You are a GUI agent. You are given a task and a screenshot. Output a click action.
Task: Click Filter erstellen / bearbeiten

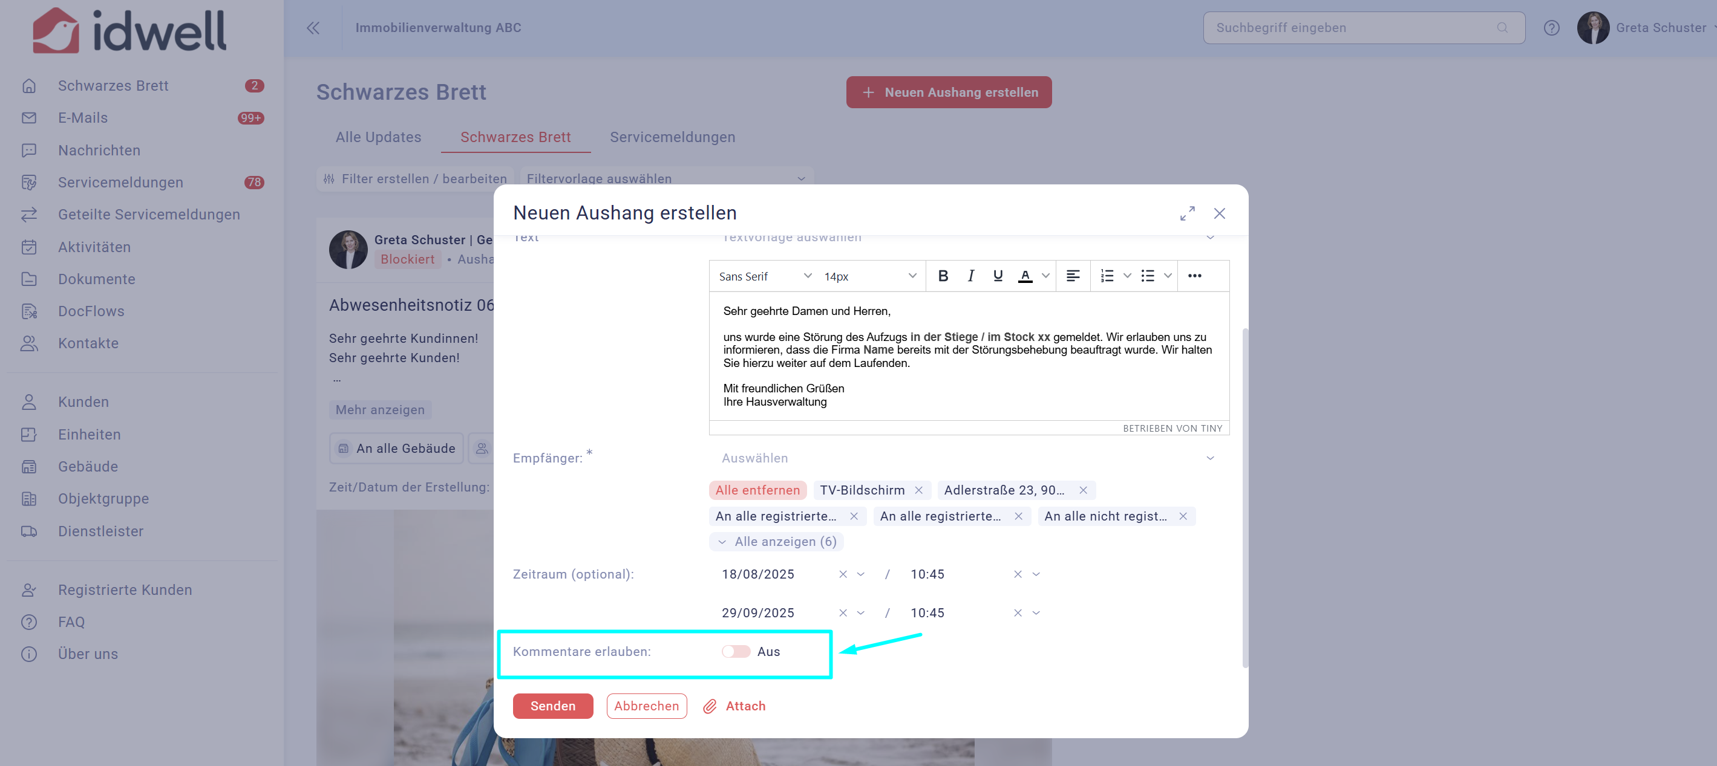[414, 178]
